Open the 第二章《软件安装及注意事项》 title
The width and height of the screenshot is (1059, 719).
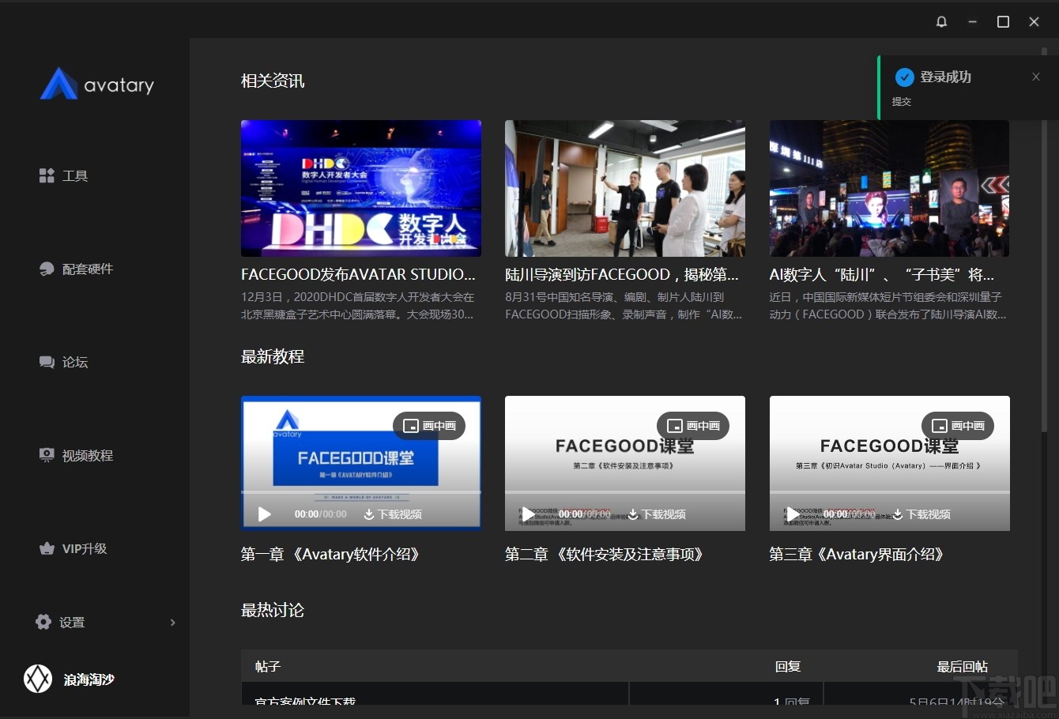[604, 554]
